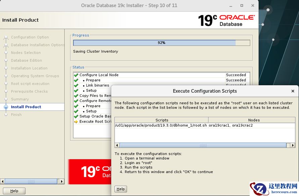Viewport: 299px width, 196px height.
Task: Select the Database Installation Options step
Action: coord(38,45)
